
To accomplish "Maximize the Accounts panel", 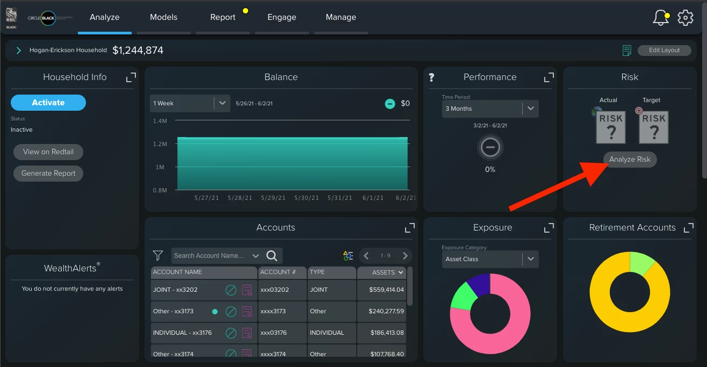I will (x=409, y=228).
